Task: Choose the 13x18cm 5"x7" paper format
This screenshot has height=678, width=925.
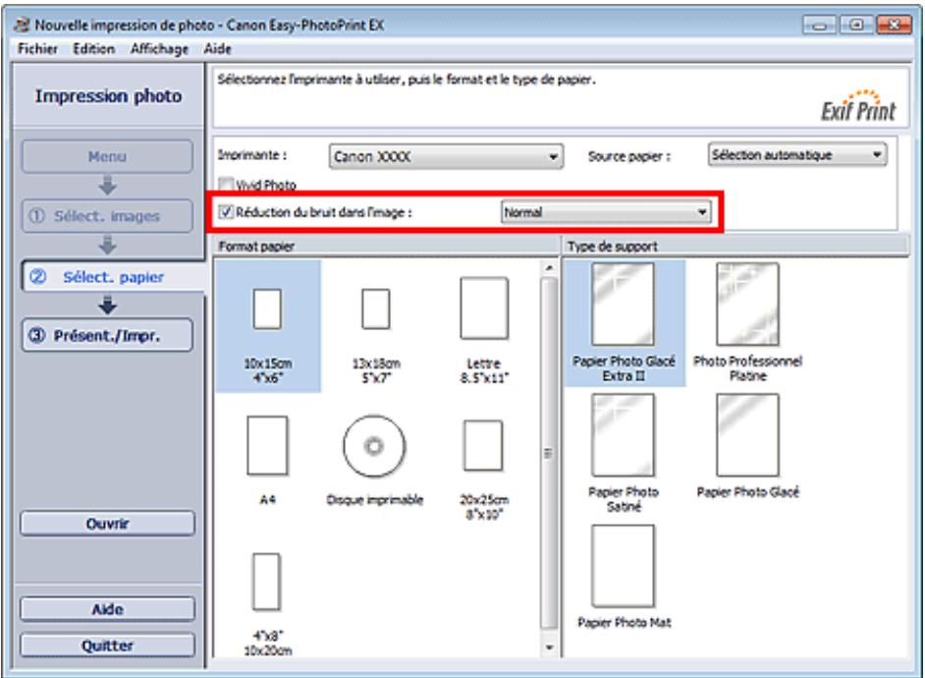Action: coord(376,308)
